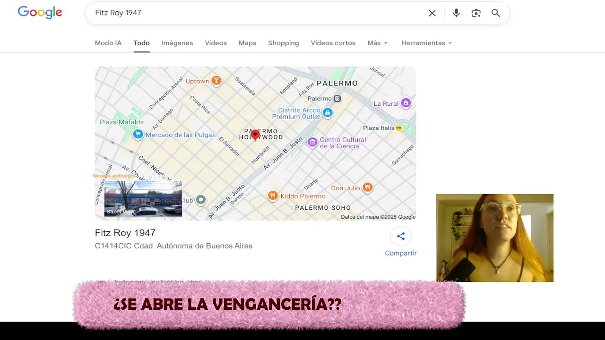Viewport: 605px width, 340px height.
Task: Select the Todo tab
Action: [141, 43]
